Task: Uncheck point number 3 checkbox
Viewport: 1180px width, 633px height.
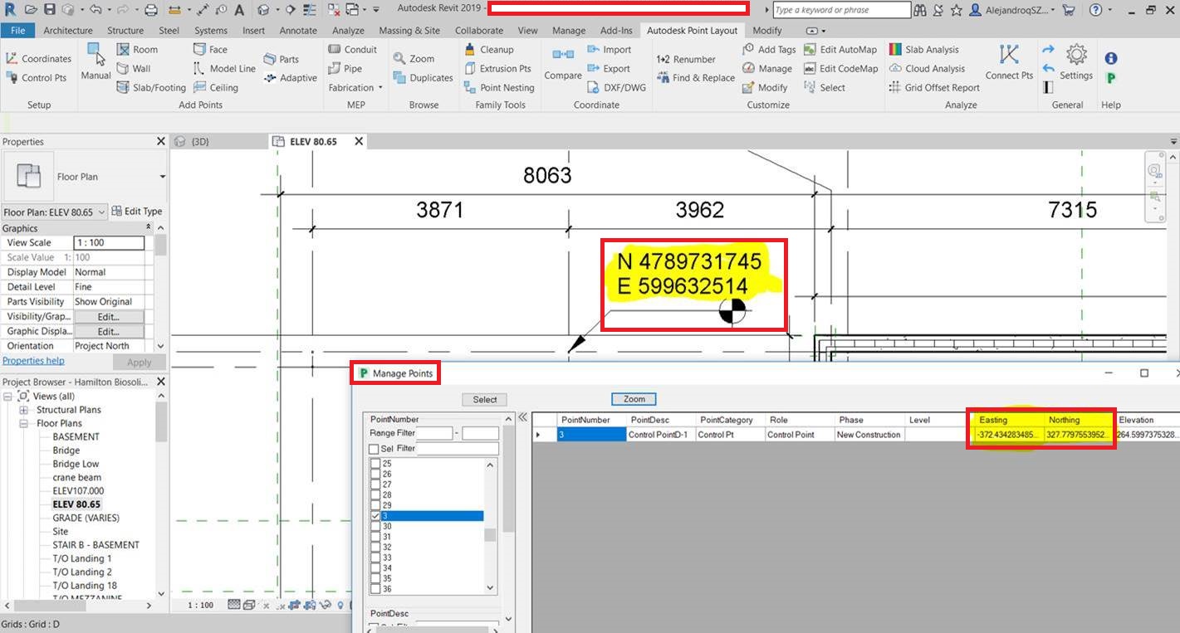Action: click(375, 516)
